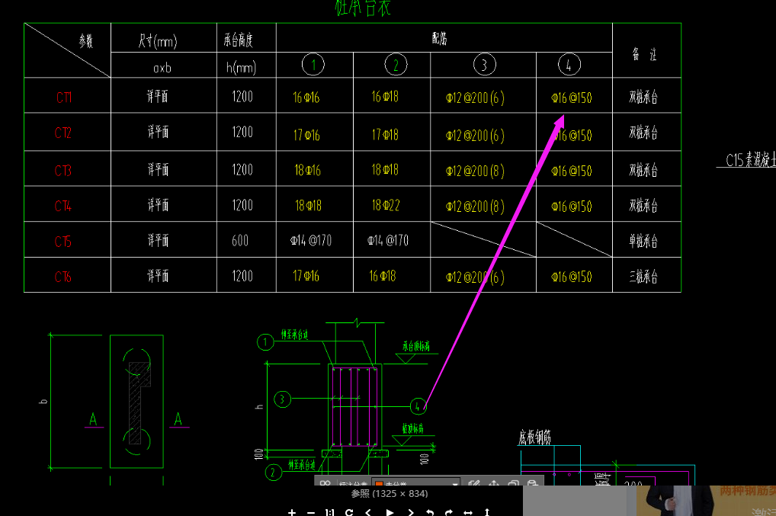Click the 底板钢筋 label

tap(534, 437)
